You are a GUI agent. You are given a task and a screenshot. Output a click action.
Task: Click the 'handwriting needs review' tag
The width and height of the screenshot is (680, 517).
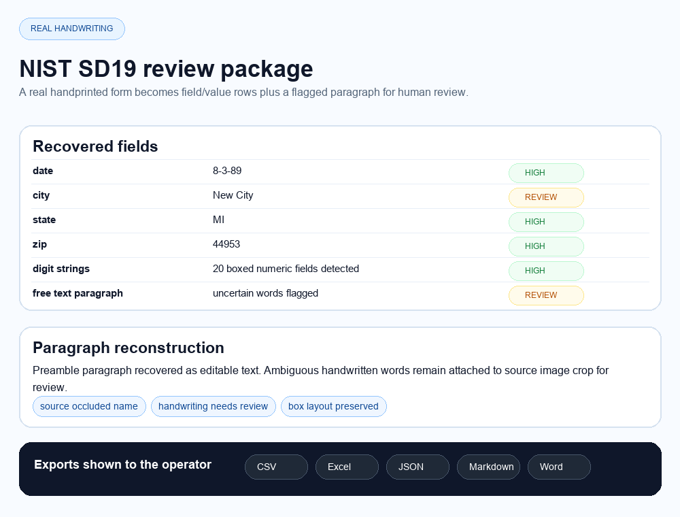tap(214, 406)
